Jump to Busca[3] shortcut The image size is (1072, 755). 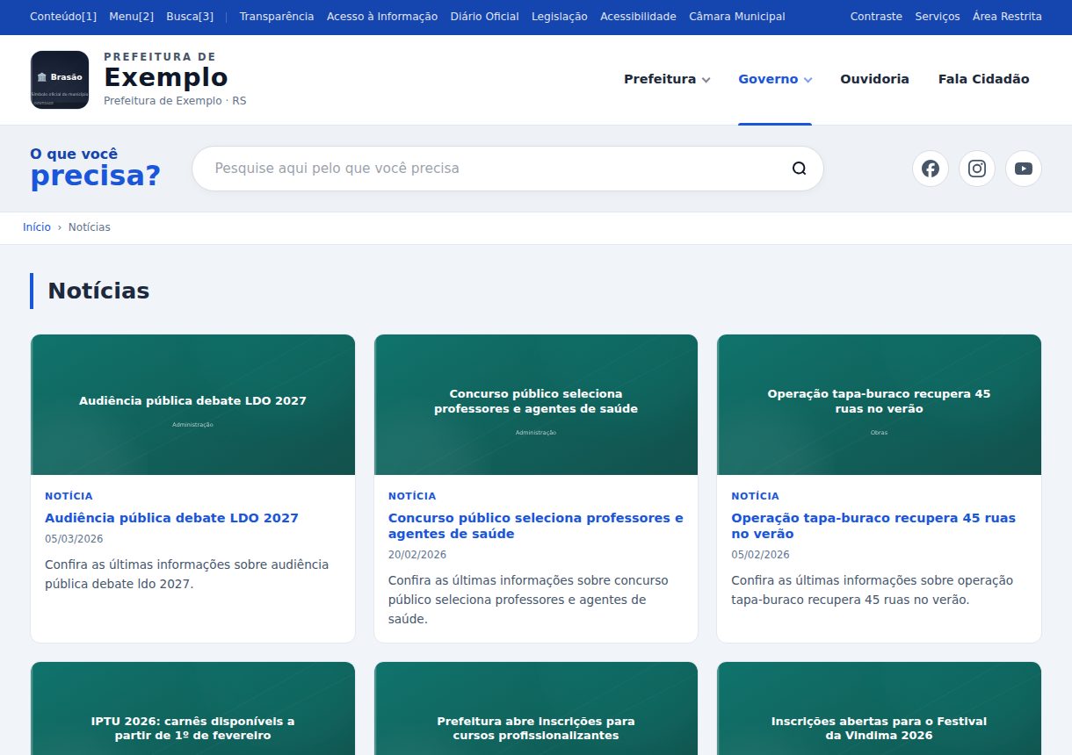click(x=190, y=17)
